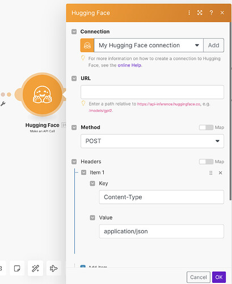The width and height of the screenshot is (232, 284).
Task: Click the Make an API Call subtitle
Action: [43, 131]
